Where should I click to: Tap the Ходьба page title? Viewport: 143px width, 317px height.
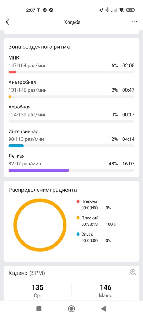pos(72,22)
